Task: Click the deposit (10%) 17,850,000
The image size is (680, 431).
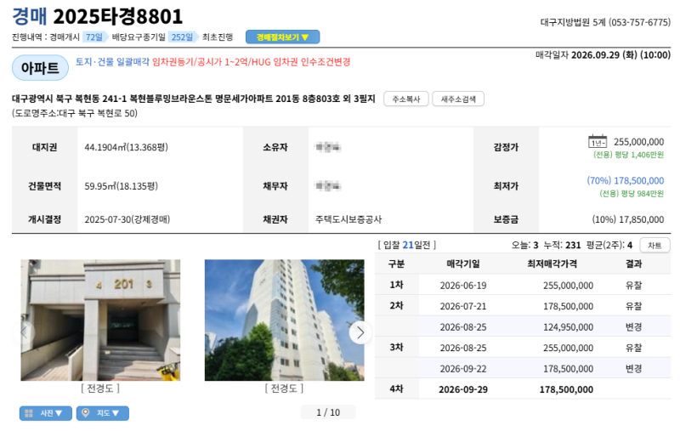Action: click(628, 219)
